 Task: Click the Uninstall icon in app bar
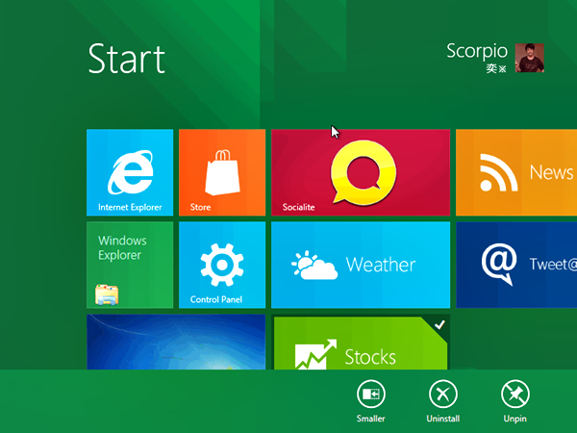[x=442, y=394]
